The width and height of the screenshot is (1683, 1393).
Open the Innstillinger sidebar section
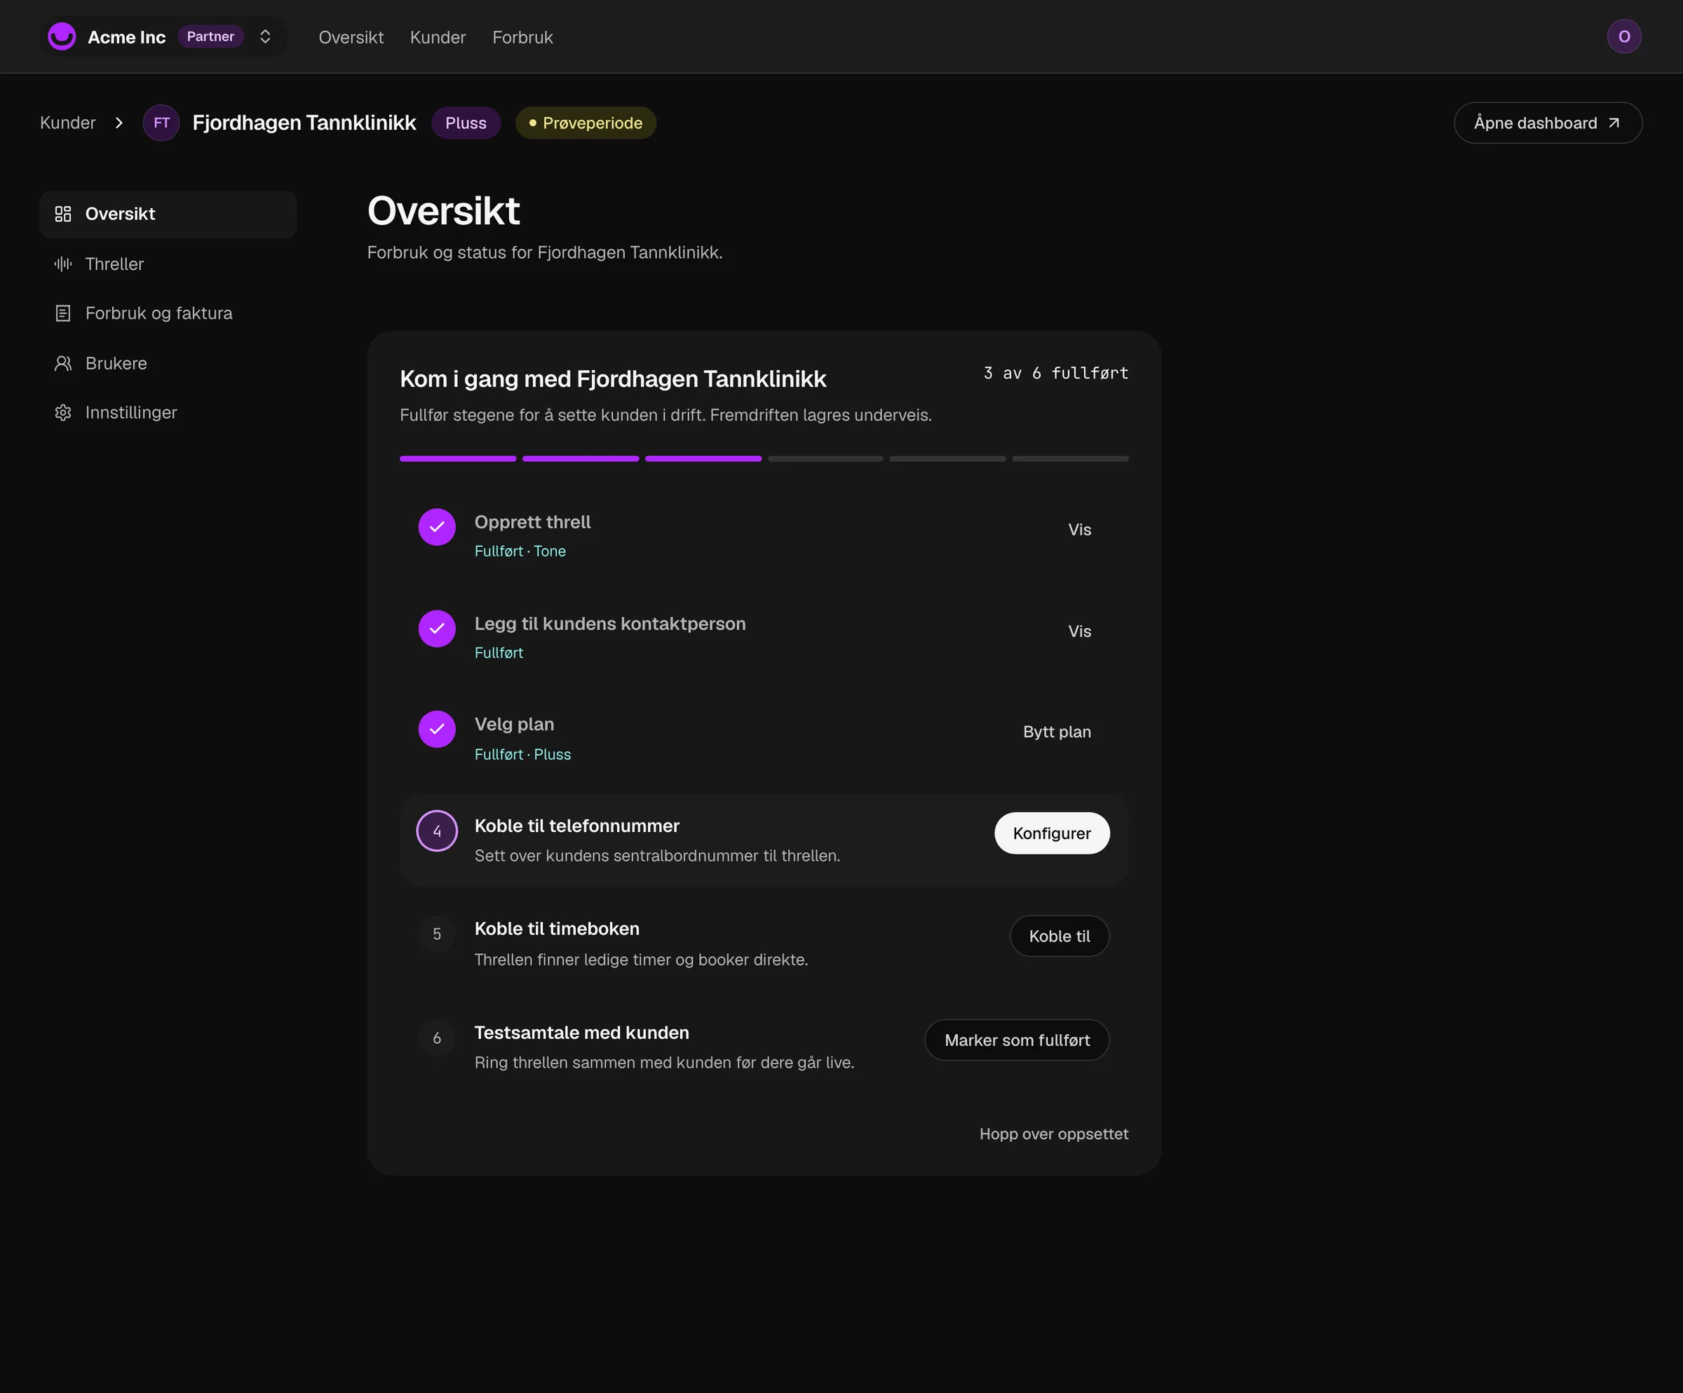point(168,412)
